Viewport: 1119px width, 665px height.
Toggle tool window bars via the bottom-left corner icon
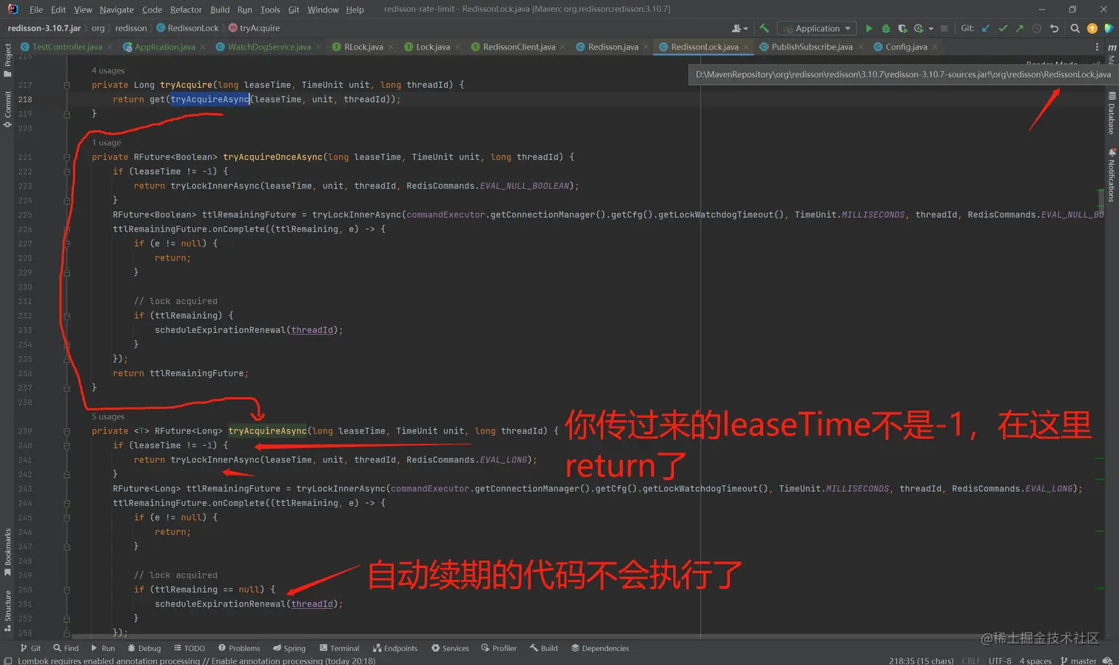7,661
